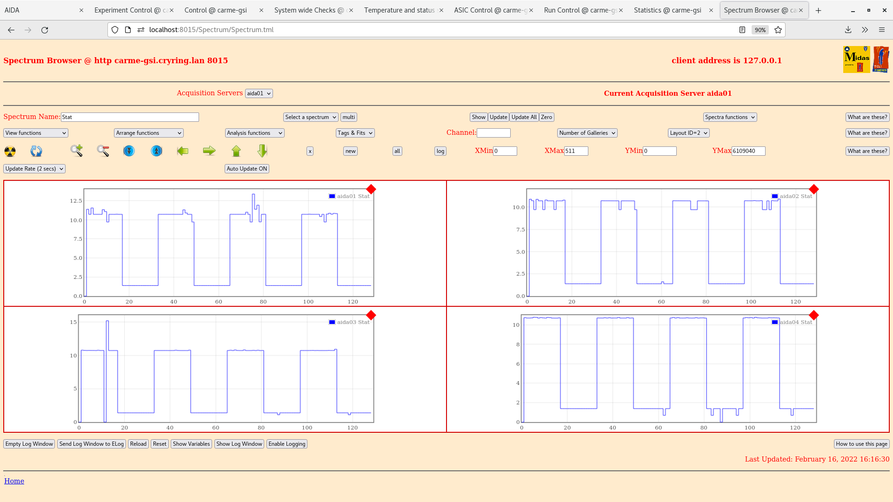Click the multi button
Image resolution: width=893 pixels, height=502 pixels.
point(349,117)
